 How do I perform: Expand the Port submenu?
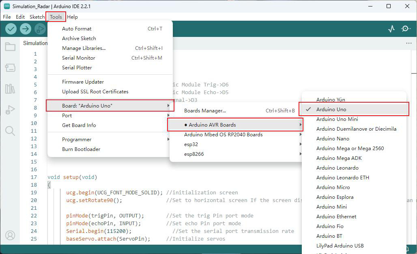[x=110, y=115]
